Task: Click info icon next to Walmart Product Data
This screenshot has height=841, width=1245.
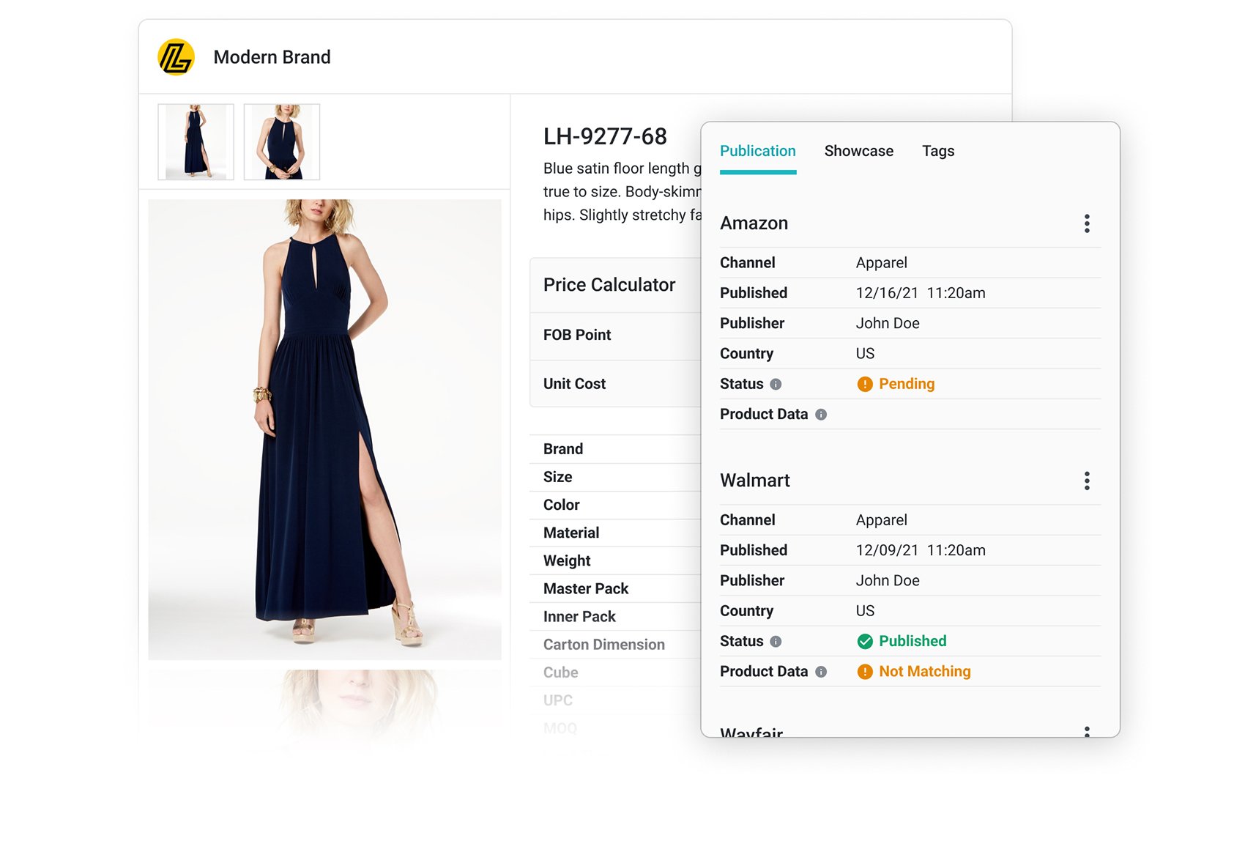Action: click(x=821, y=672)
